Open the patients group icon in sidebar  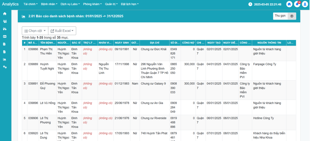coord(5,21)
